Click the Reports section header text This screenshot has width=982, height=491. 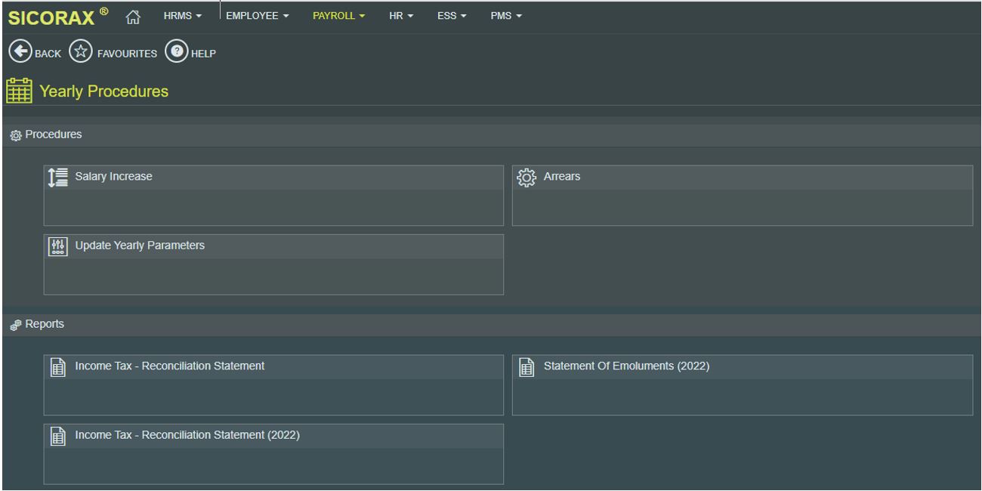[45, 325]
